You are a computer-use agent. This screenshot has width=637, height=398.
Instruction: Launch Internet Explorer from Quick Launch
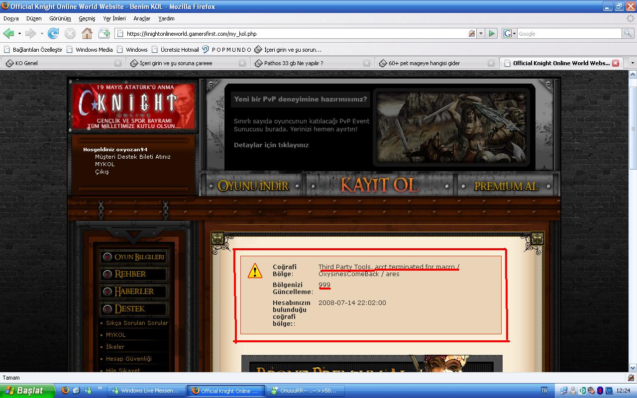[76, 391]
